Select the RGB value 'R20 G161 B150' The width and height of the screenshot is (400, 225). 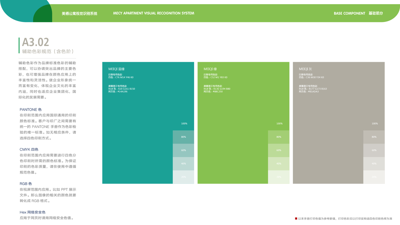tap(127, 89)
